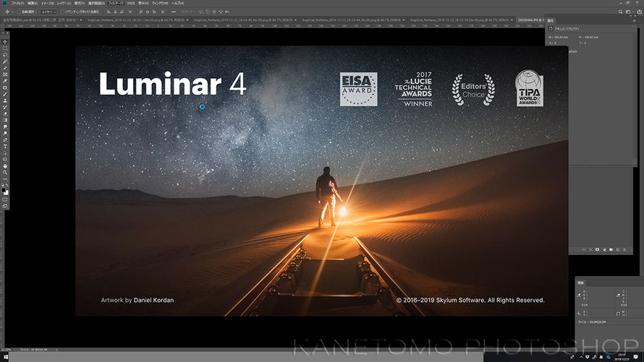The height and width of the screenshot is (362, 644).
Task: Click the XY crosshair readout in info panel
Action: coord(579,313)
